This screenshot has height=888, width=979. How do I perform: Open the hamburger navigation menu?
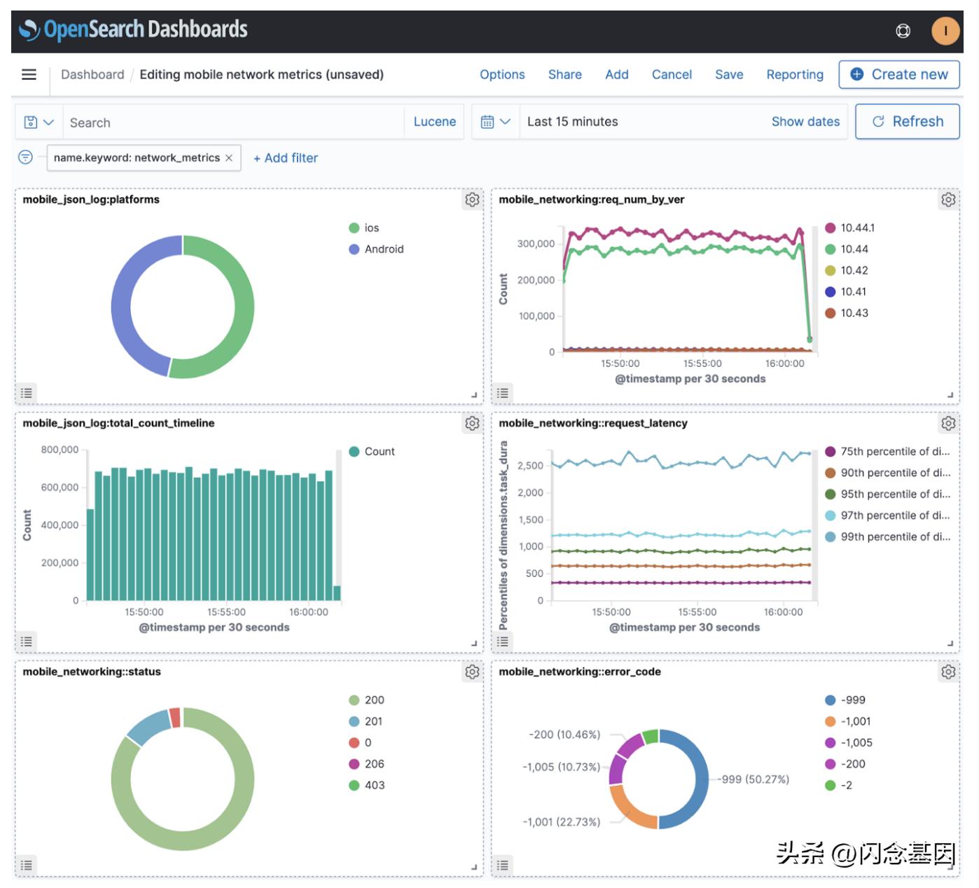[29, 74]
